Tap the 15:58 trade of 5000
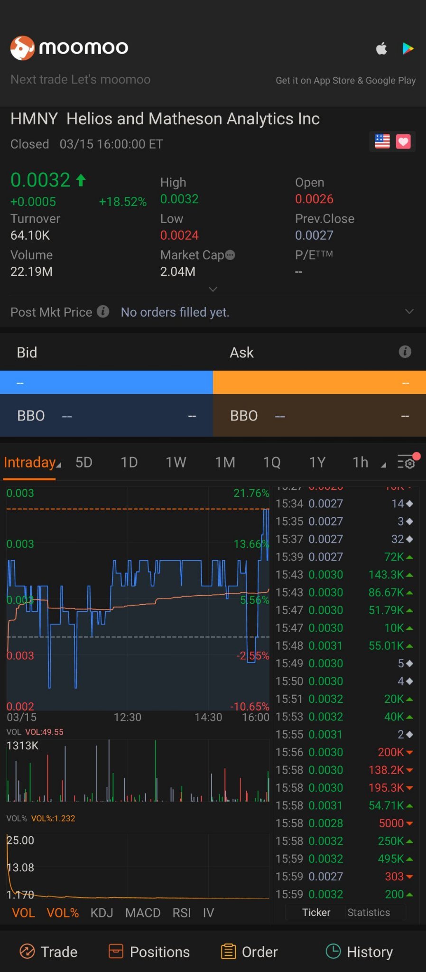This screenshot has width=426, height=972. [x=344, y=823]
